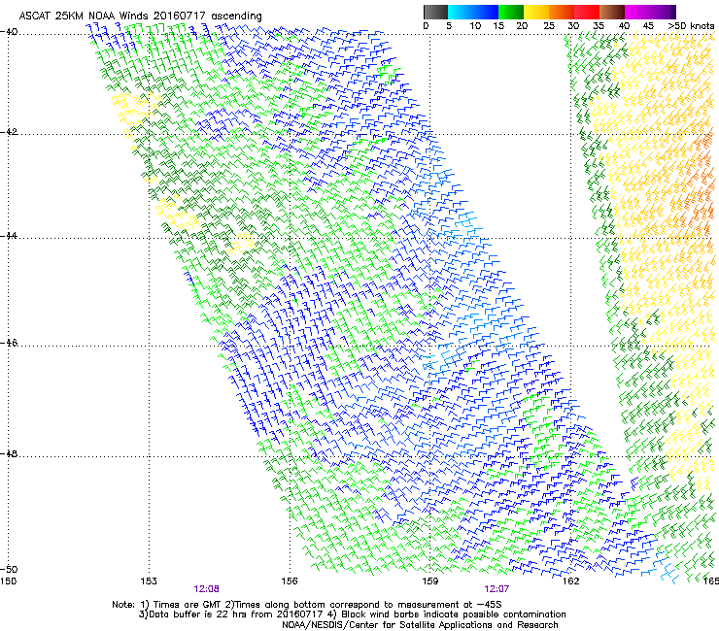Screen dimensions: 719x631
Task: Click the gray 0-5 knots color swatch
Action: (435, 12)
